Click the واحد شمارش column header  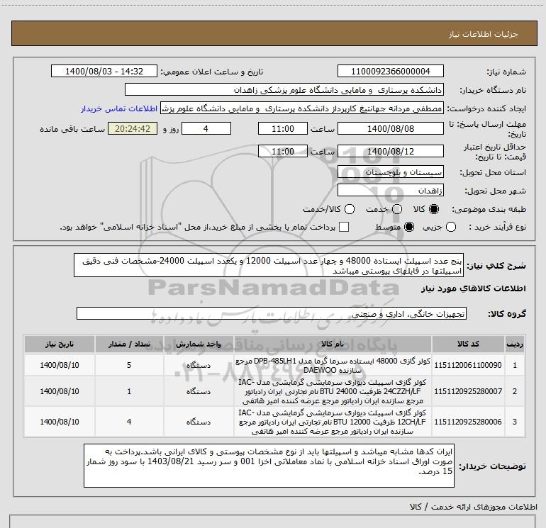click(199, 344)
